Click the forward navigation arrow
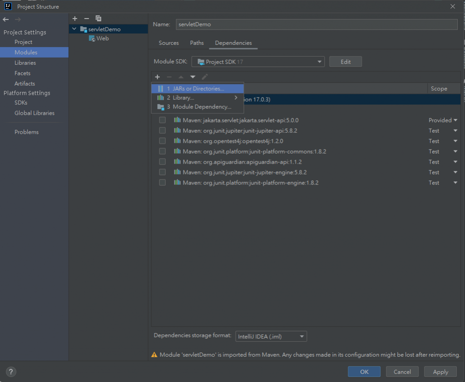The image size is (465, 382). [18, 19]
